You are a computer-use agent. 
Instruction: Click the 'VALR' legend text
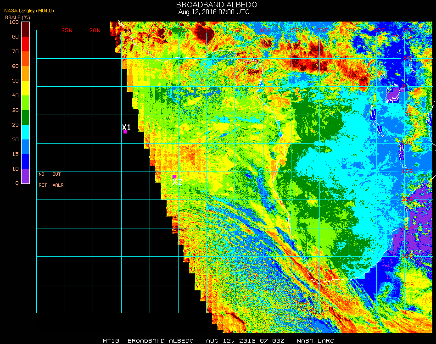click(x=58, y=185)
